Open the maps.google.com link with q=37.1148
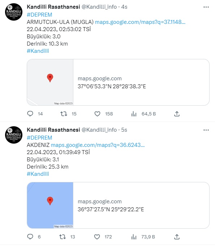 coord(140,22)
